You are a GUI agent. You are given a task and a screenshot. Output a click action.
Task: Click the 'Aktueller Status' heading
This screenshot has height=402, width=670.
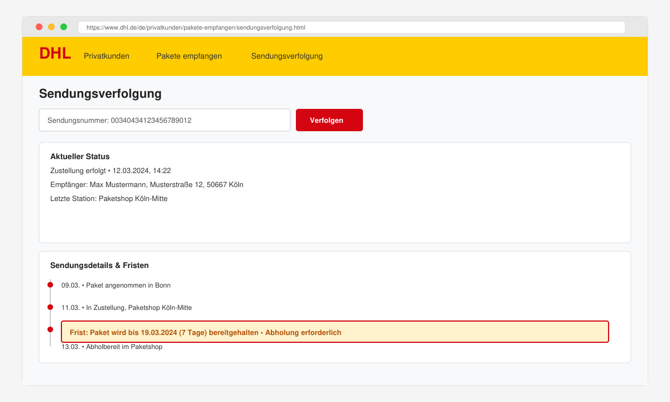coord(80,156)
